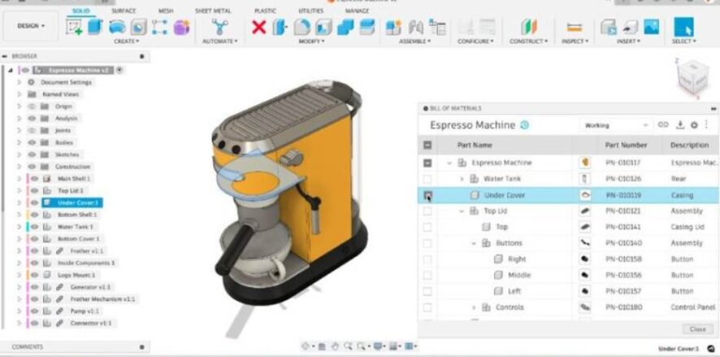
Task: Select the Fillet tool icon
Action: pos(301,27)
